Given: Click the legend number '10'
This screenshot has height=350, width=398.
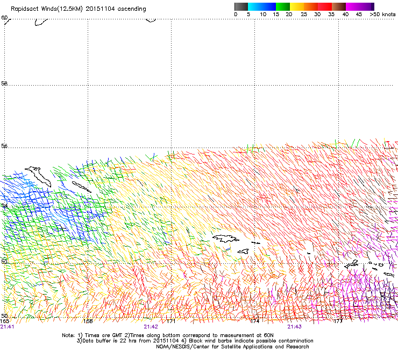Looking at the screenshot, I should (263, 15).
